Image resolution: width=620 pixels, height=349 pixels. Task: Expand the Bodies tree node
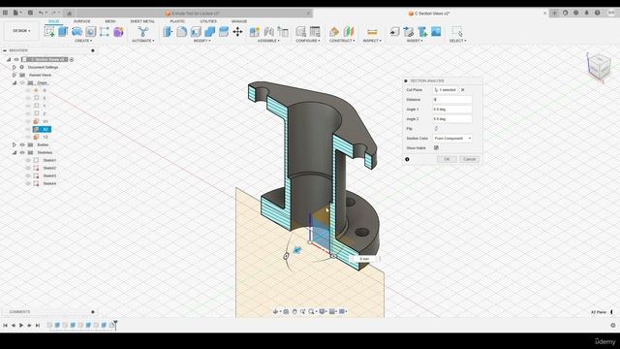click(x=15, y=144)
